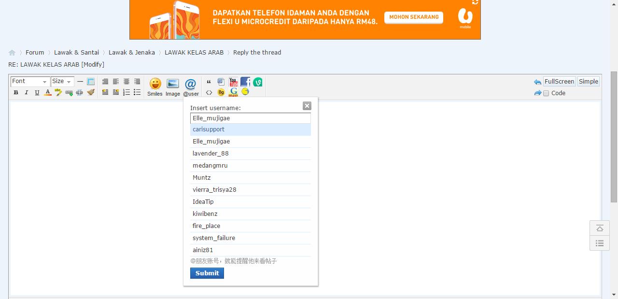Pick fire_place from the suggestions
Image resolution: width=618 pixels, height=299 pixels.
251,226
